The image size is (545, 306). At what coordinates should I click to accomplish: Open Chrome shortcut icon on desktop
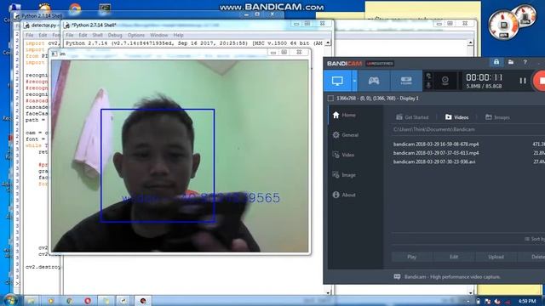point(75,8)
